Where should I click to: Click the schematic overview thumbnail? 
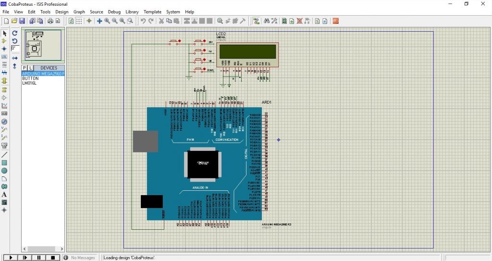(x=43, y=45)
